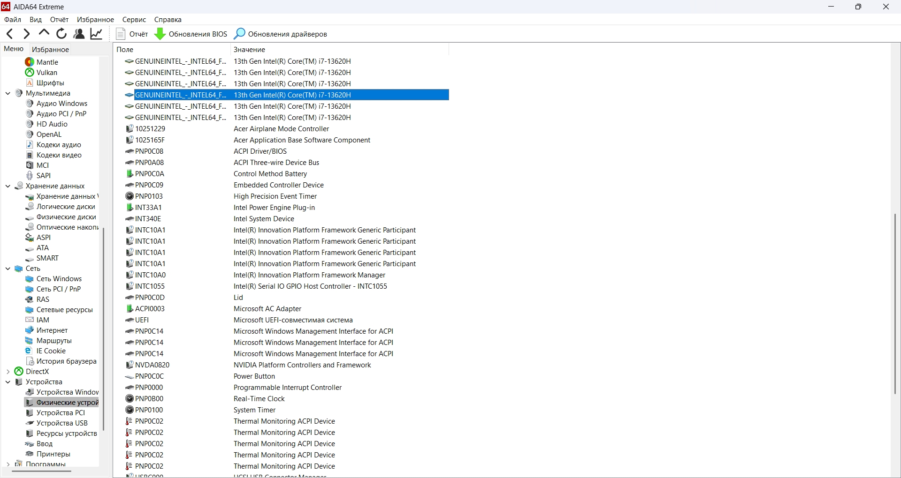901x478 pixels.
Task: Select ASPI tree item
Action: point(38,238)
